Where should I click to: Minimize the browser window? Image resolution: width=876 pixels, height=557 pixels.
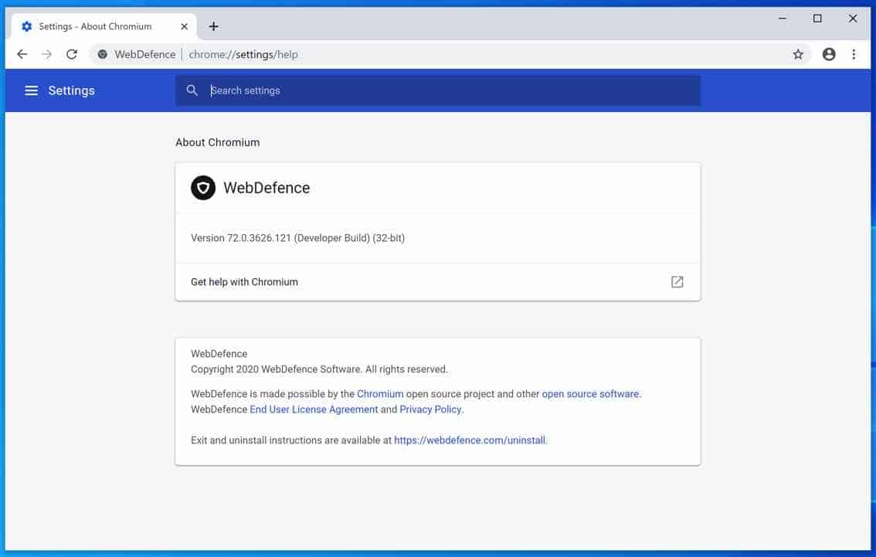(x=782, y=19)
